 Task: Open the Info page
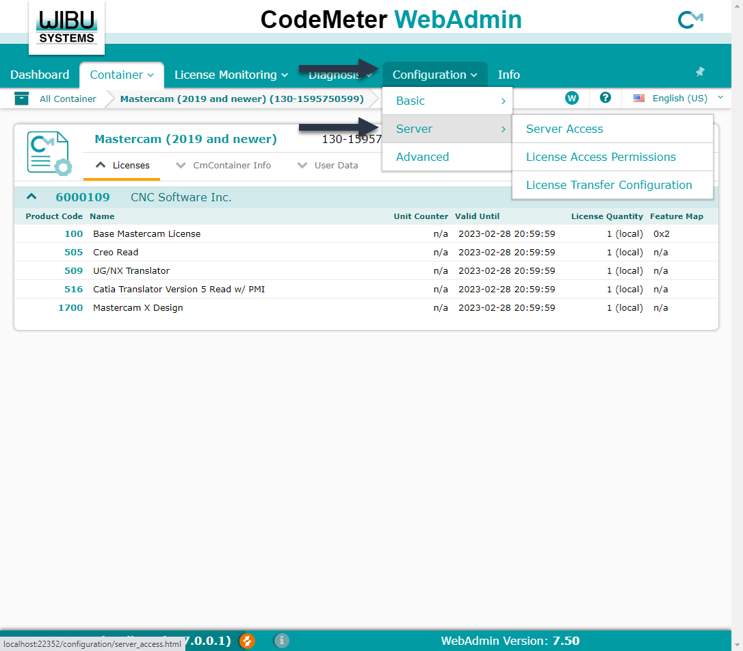click(x=508, y=75)
